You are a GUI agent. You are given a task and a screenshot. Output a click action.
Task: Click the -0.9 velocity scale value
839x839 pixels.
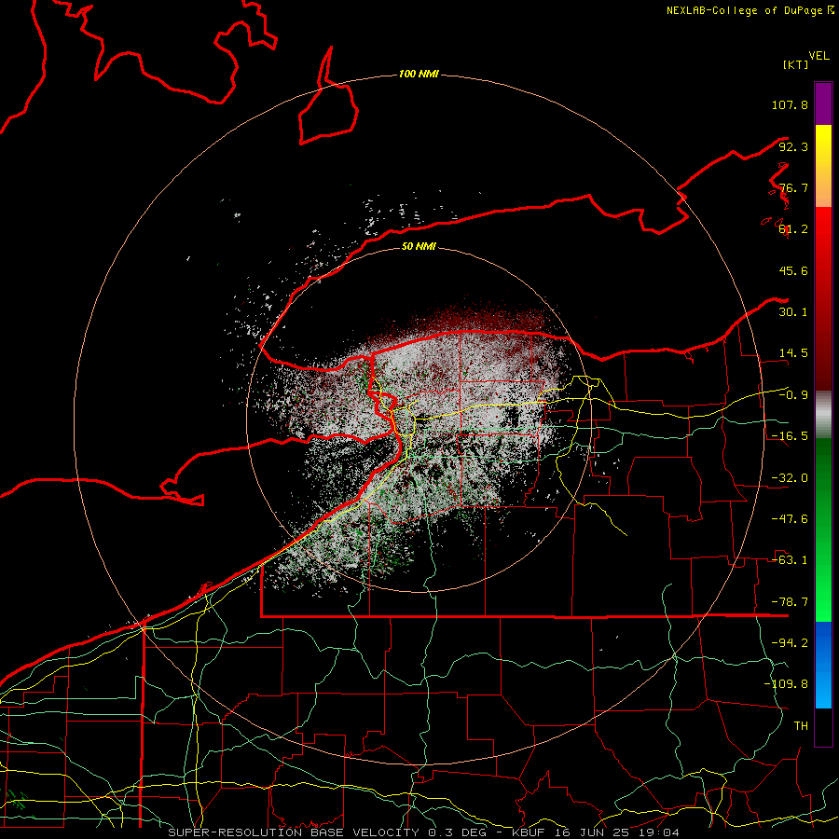(793, 395)
